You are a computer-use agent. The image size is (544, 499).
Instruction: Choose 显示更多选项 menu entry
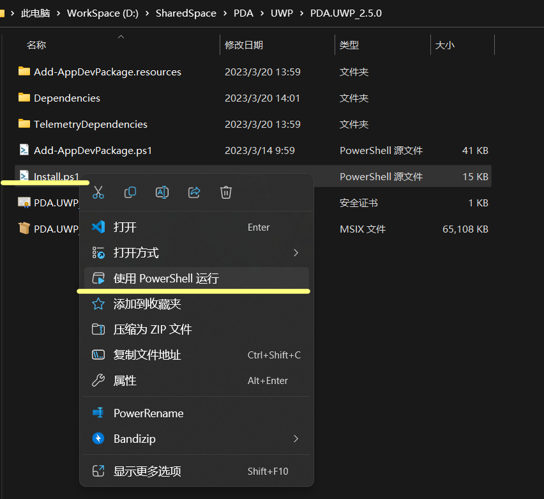click(197, 472)
